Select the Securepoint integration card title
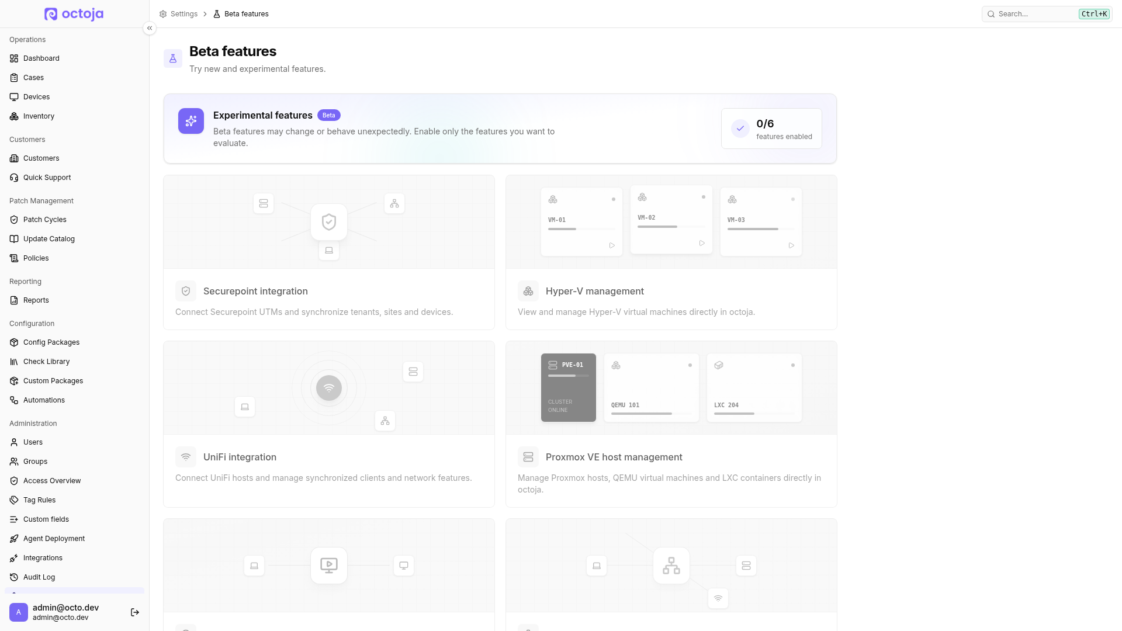 pos(255,291)
